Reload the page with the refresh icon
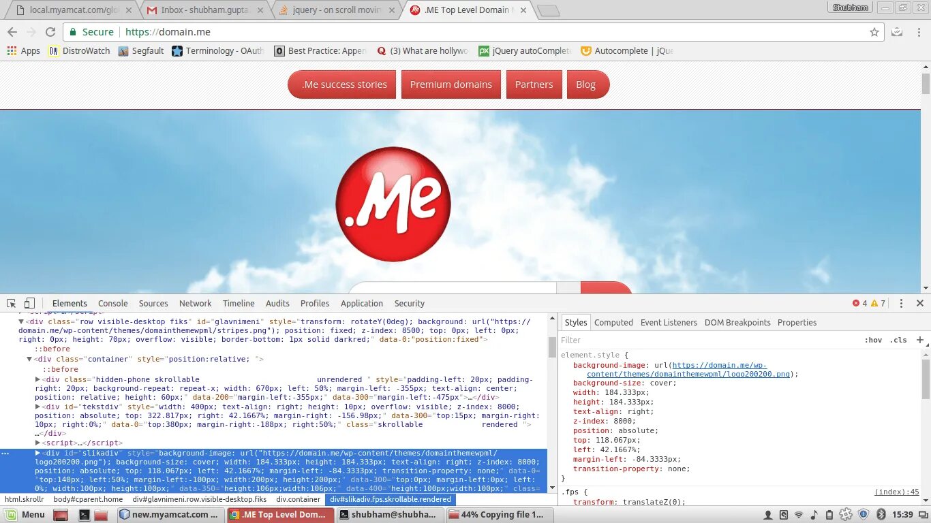The width and height of the screenshot is (931, 523). [x=50, y=32]
